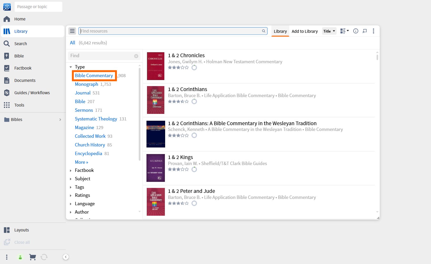Open 1 & 2 Chronicles cover thumbnail
The image size is (431, 264).
[x=156, y=66]
